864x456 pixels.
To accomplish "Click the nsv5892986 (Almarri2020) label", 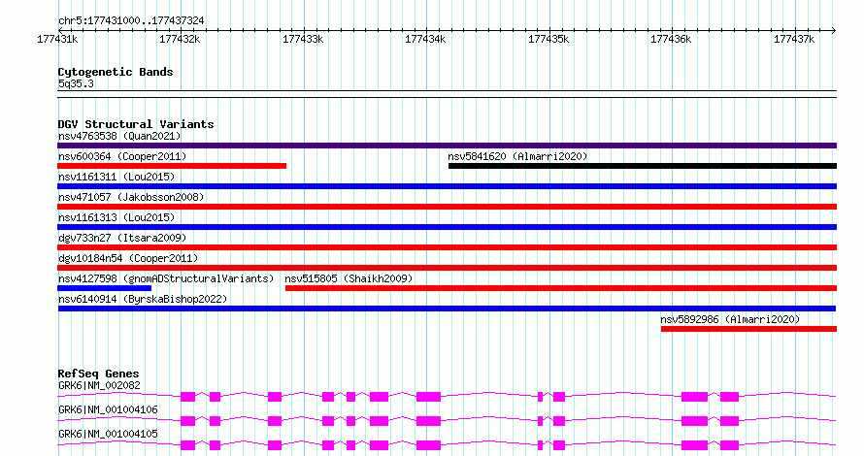I will tap(730, 319).
